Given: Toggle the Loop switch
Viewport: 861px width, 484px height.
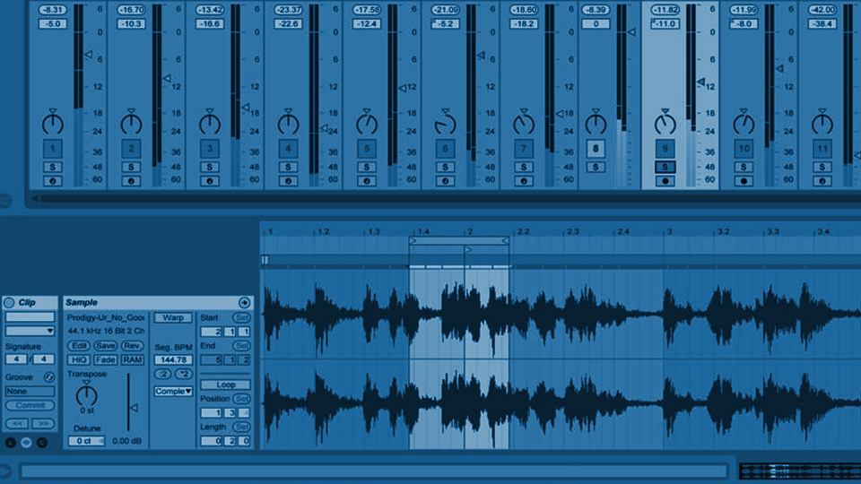Looking at the screenshot, I should [226, 385].
